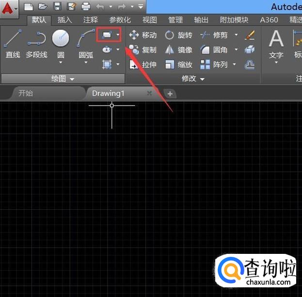The width and height of the screenshot is (302, 297).
Task: Open the 阵列 (Array) dropdown arrow
Action: click(235, 64)
